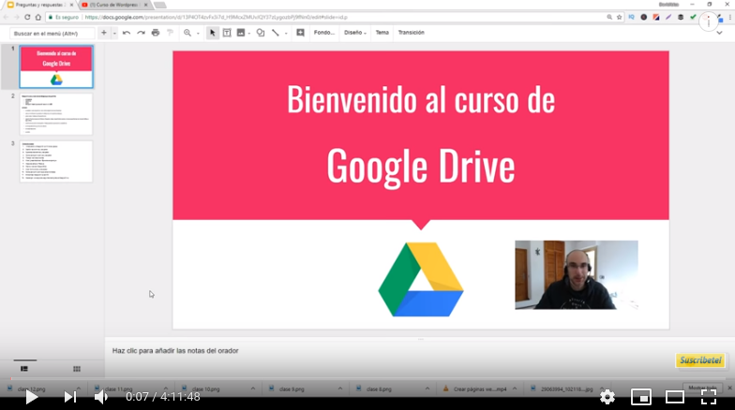The image size is (735, 410).
Task: Add a comment with comment icon
Action: (300, 33)
